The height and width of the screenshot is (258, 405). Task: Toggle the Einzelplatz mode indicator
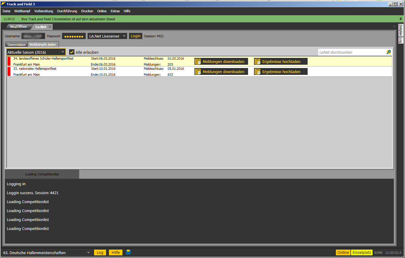362,252
